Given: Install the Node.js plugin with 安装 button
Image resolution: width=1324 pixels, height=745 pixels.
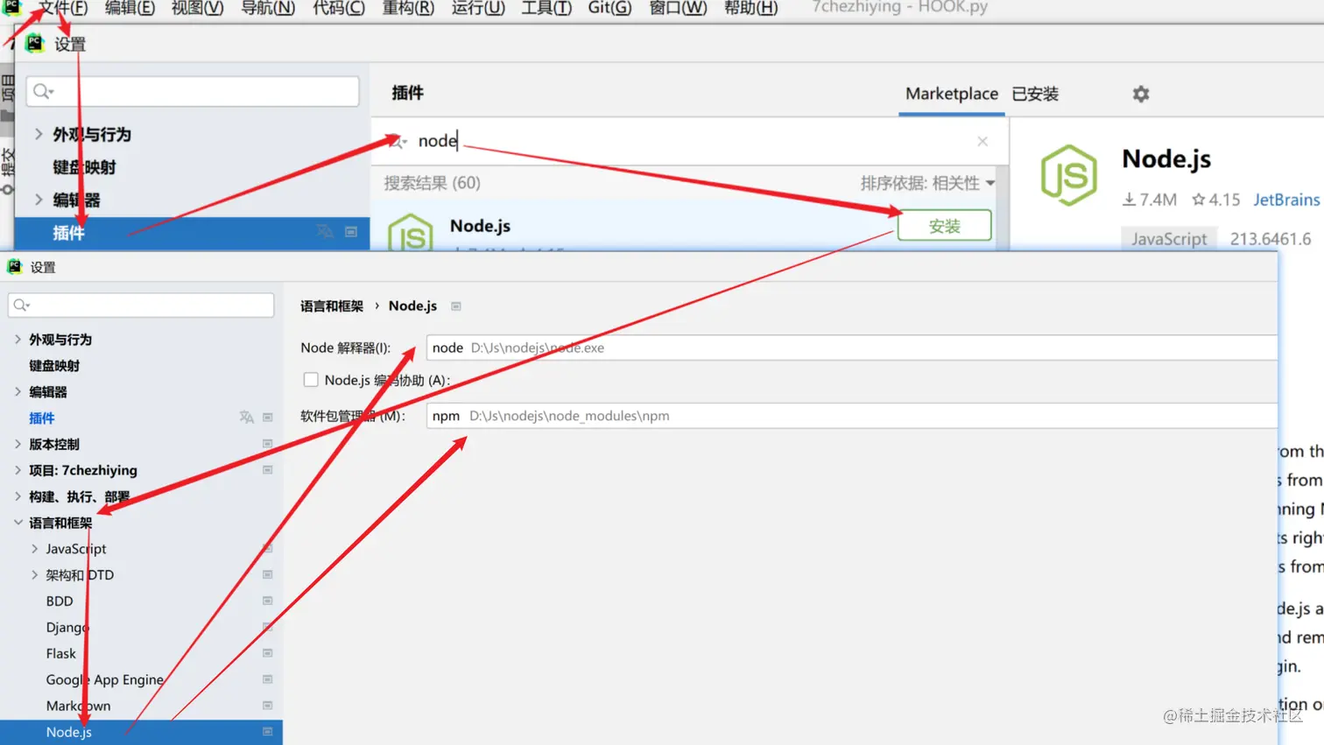Looking at the screenshot, I should pos(944,226).
